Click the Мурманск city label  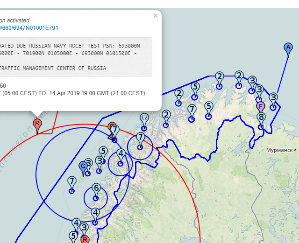tap(281, 150)
